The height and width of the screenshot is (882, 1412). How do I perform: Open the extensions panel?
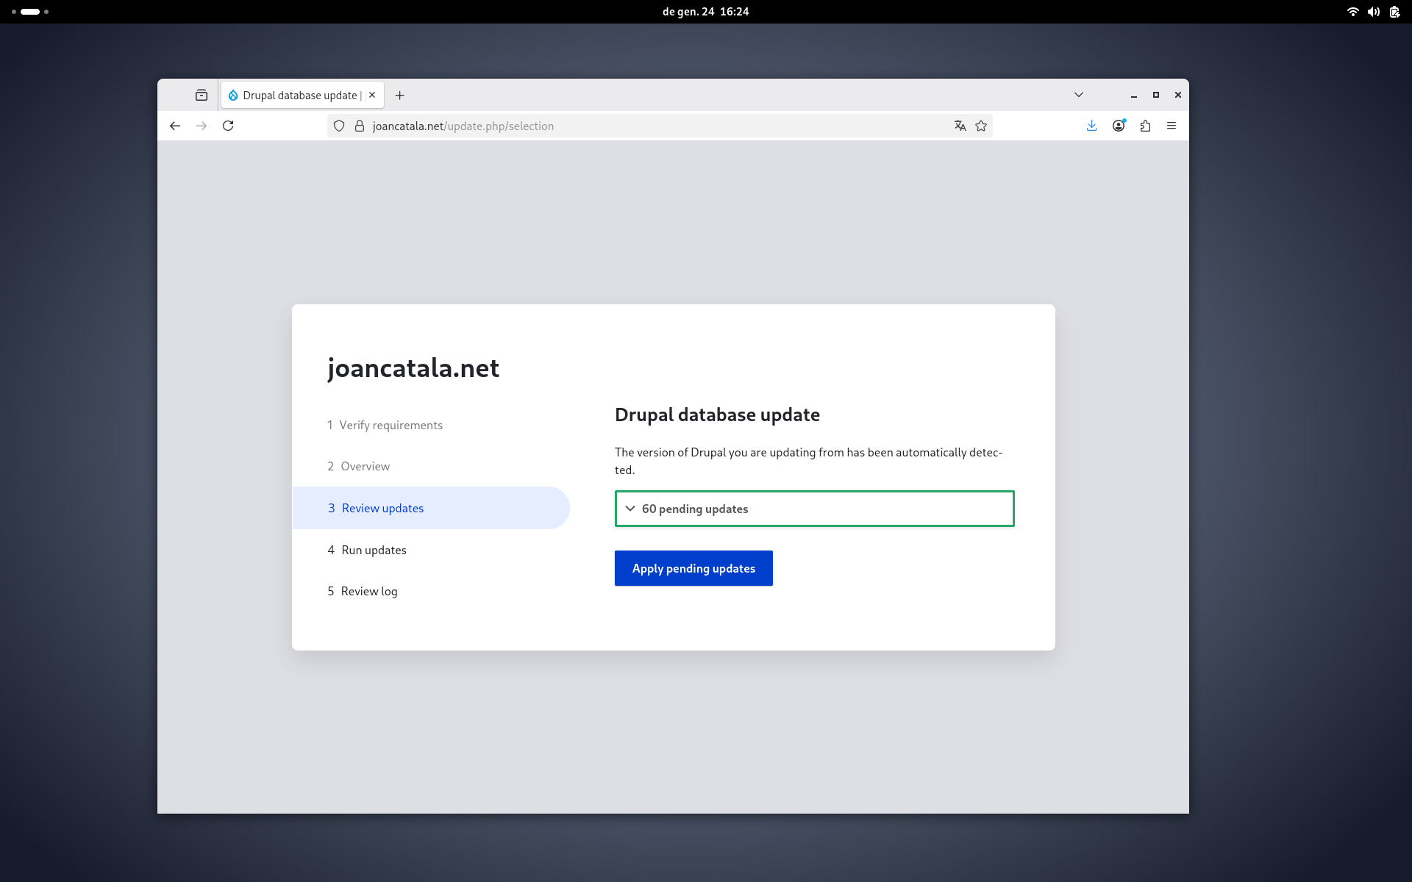click(1145, 126)
